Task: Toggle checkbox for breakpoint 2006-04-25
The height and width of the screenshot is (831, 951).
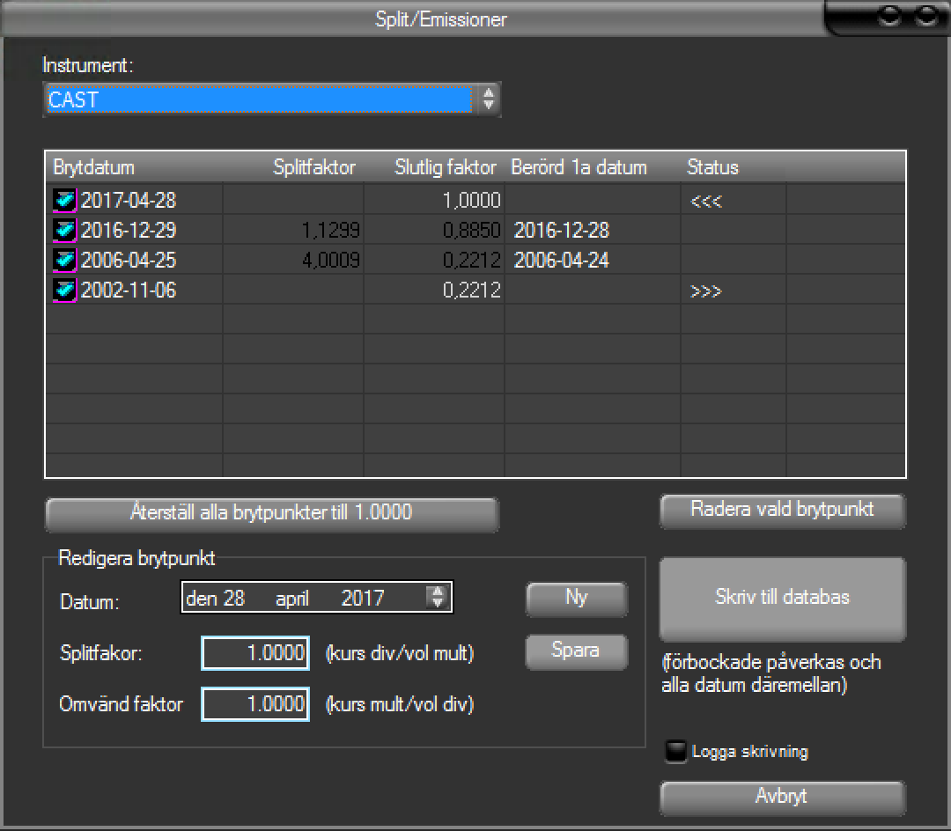Action: (x=64, y=261)
